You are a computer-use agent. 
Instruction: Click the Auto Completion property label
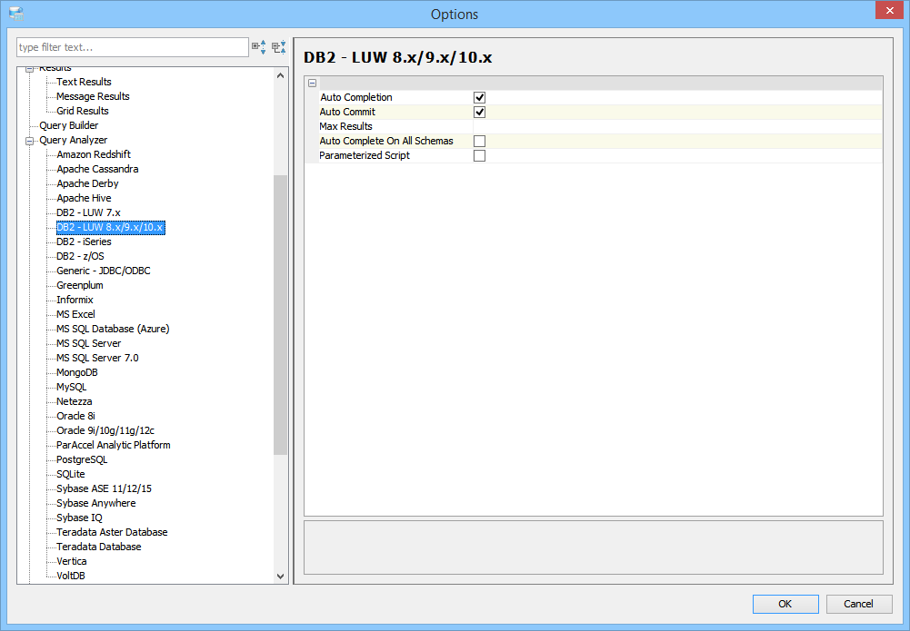pos(356,97)
